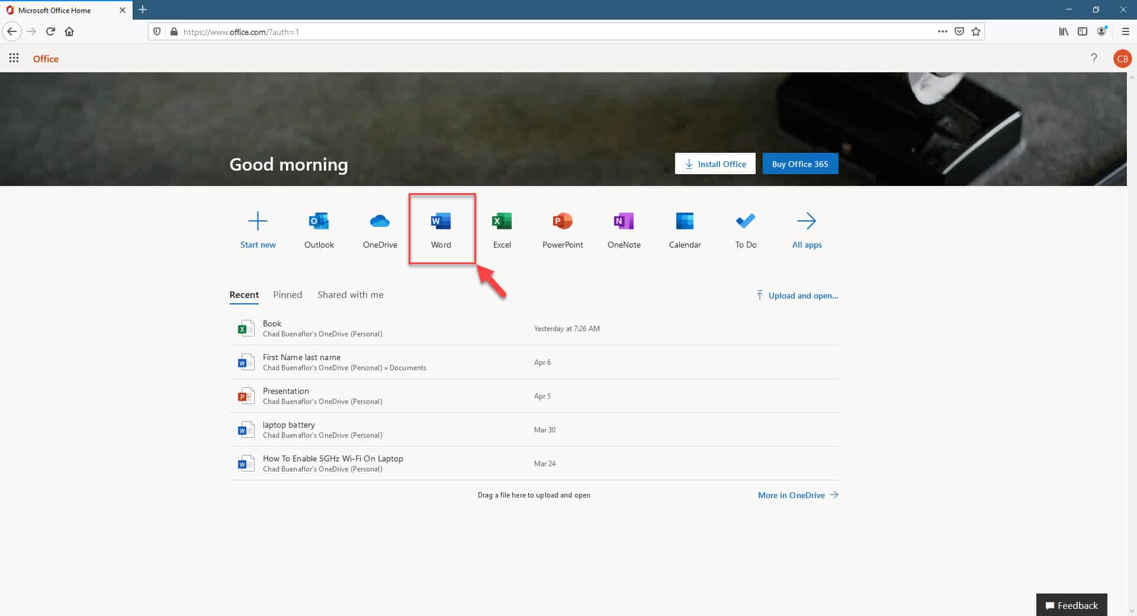This screenshot has width=1137, height=616.
Task: Select the Microsoft Office Home browser tab
Action: [66, 10]
